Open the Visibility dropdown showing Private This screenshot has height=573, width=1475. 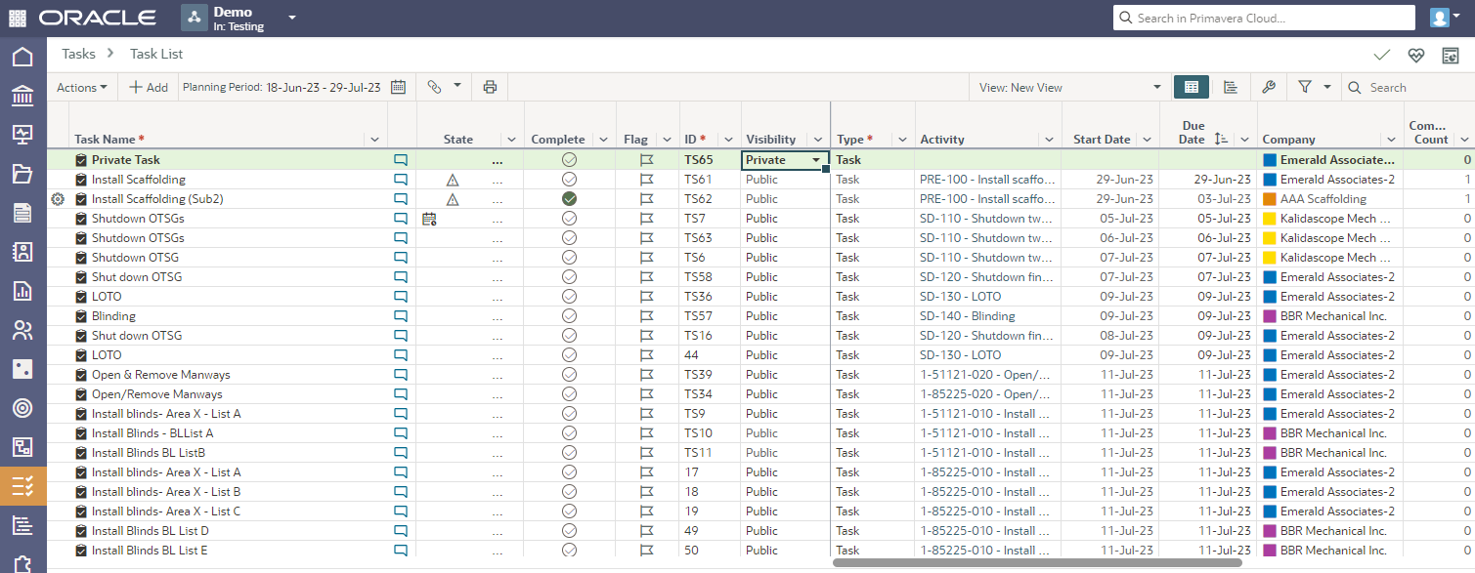pos(815,160)
